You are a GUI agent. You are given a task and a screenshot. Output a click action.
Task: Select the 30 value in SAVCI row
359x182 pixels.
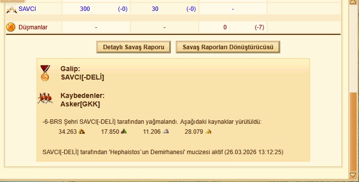[155, 9]
